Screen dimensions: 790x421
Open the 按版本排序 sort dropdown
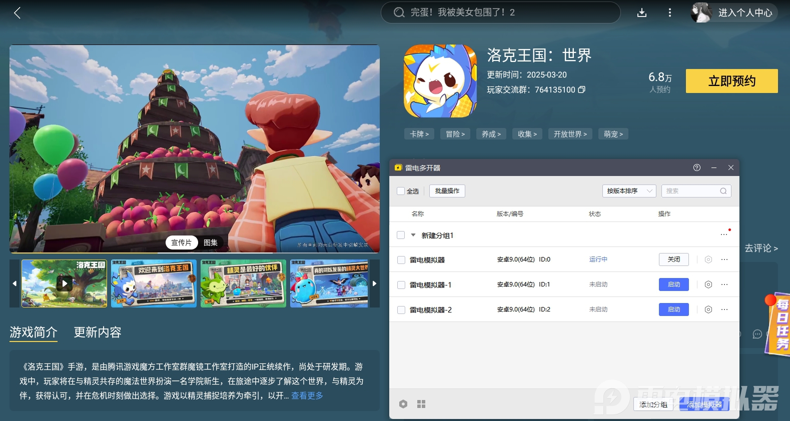629,191
